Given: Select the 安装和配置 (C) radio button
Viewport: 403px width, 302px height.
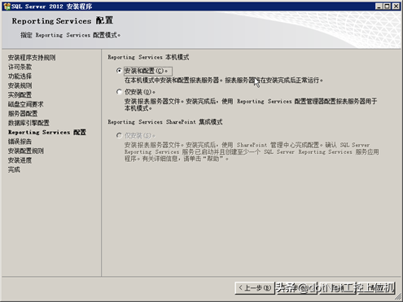Looking at the screenshot, I should 119,71.
